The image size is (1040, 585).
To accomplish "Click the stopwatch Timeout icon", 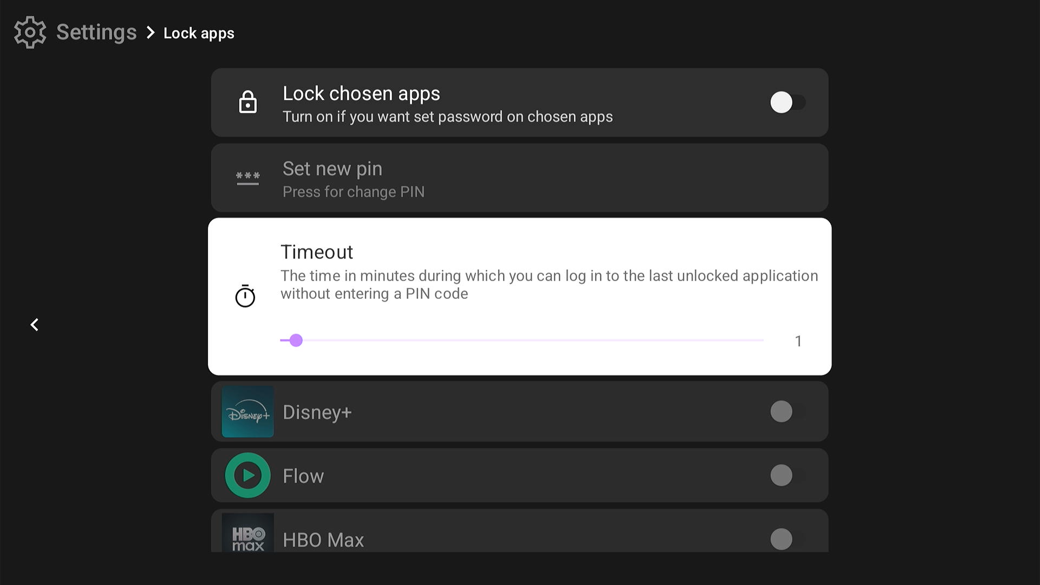I will tap(245, 296).
